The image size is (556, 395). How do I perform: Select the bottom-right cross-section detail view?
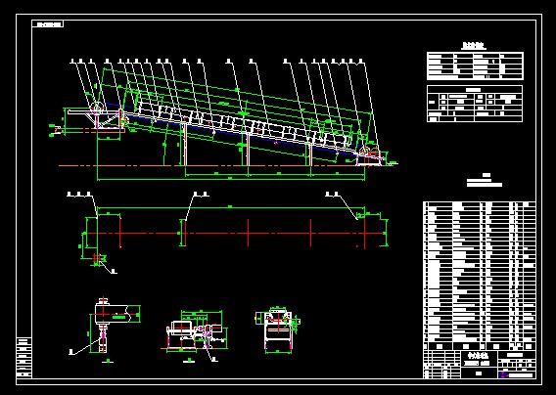[278, 329]
